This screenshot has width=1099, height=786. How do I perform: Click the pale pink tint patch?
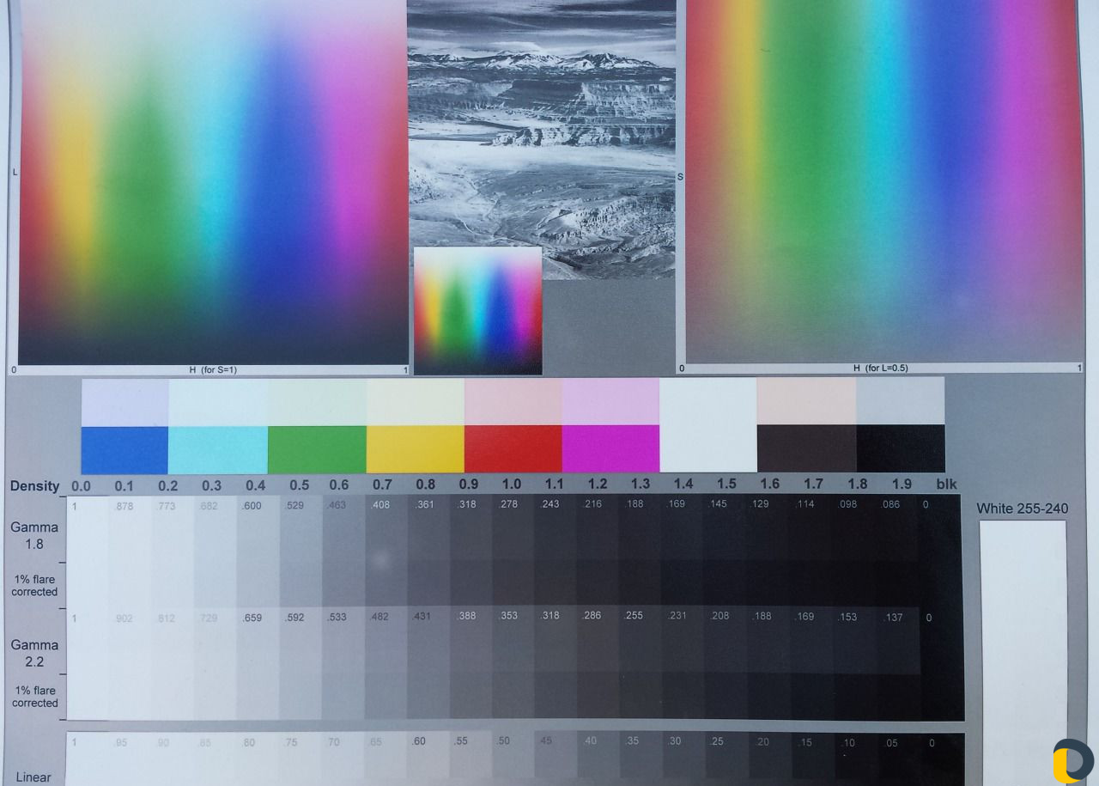pos(513,402)
